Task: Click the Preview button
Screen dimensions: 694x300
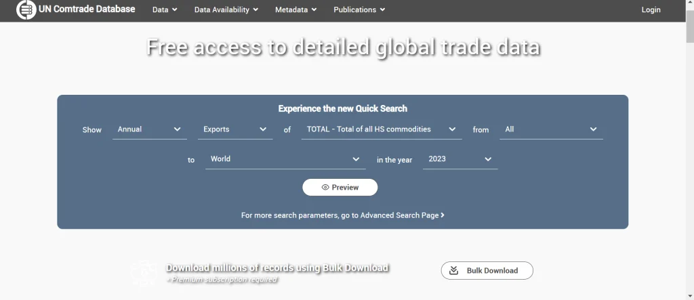Action: click(x=340, y=187)
